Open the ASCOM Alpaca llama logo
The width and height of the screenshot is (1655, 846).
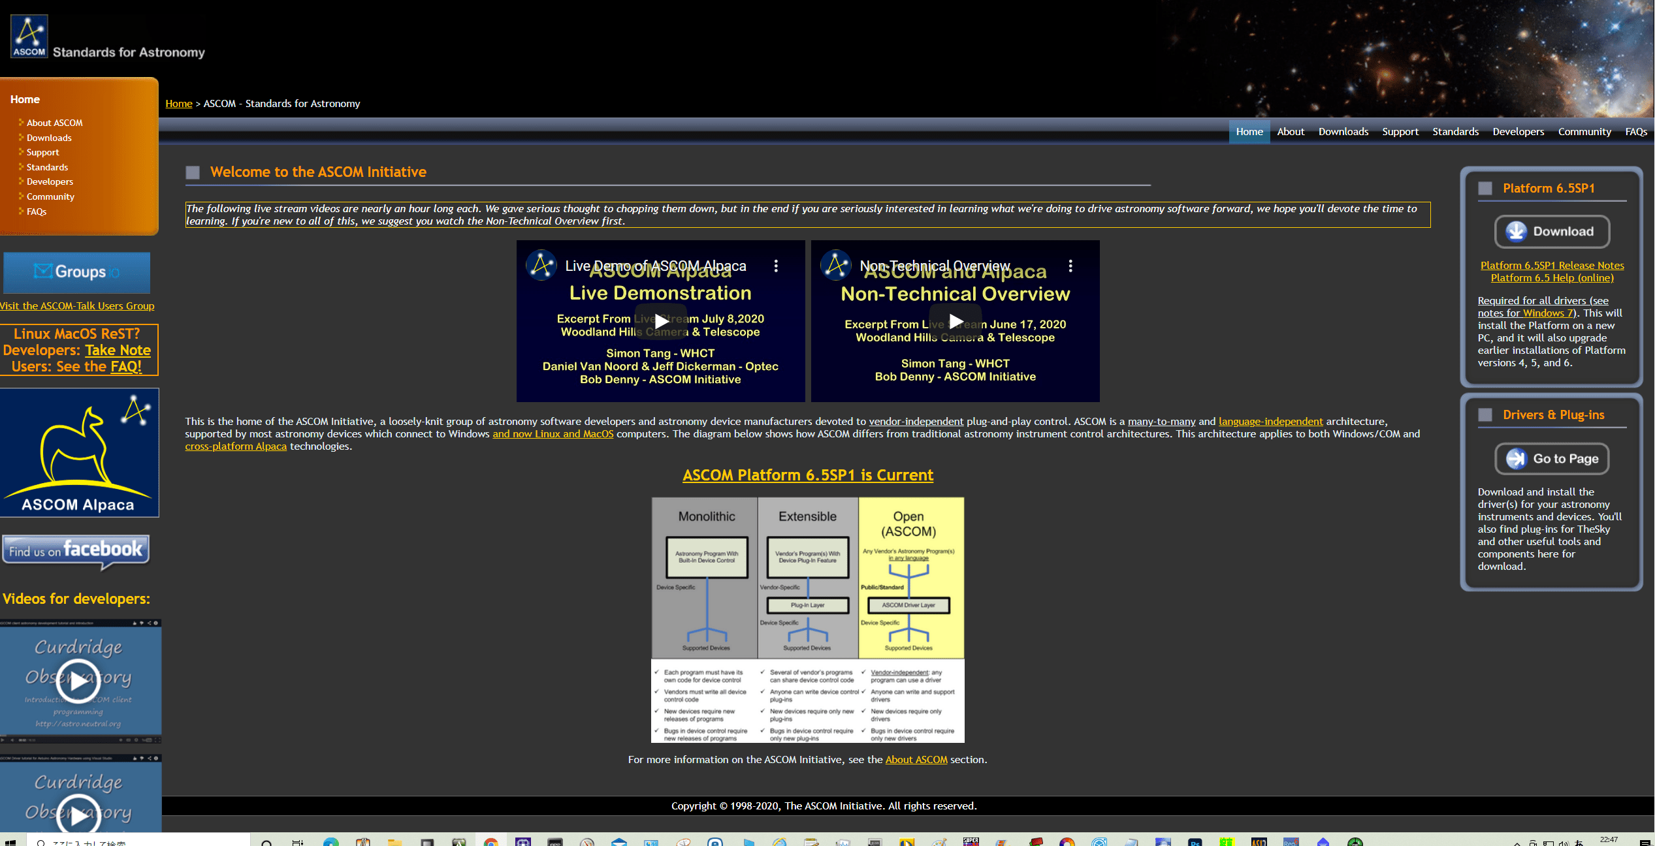click(79, 452)
